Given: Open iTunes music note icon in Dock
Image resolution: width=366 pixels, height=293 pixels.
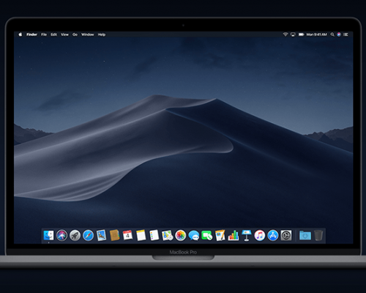Looking at the screenshot, I should tap(260, 236).
